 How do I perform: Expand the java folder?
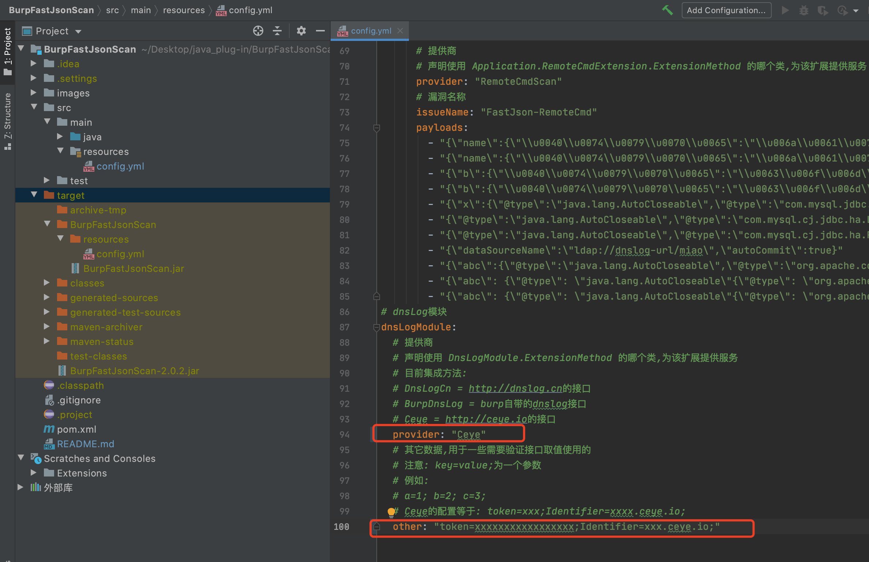tap(60, 137)
